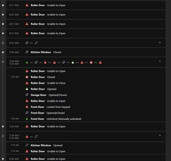The width and height of the screenshot is (171, 161).
Task: Click green unlock icon beside Manually unlocked
Action: click(x=27, y=119)
